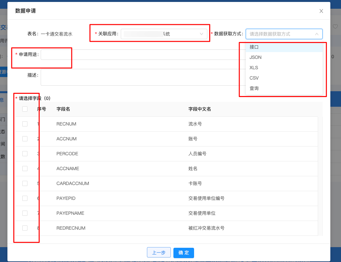Enable the PERCODE 人员编号 checkbox
The height and width of the screenshot is (262, 341).
click(x=25, y=153)
